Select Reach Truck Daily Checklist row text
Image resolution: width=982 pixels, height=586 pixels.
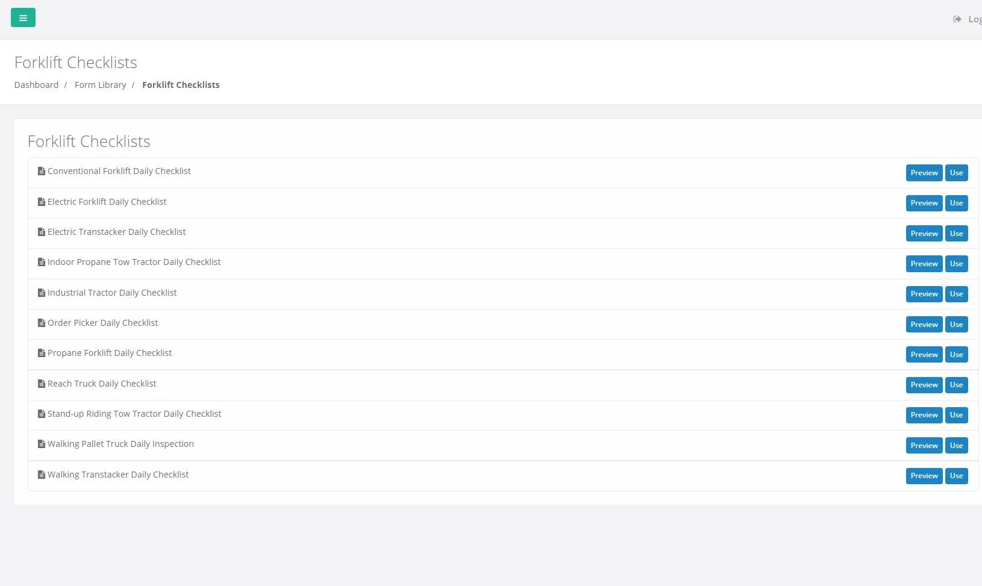point(102,384)
